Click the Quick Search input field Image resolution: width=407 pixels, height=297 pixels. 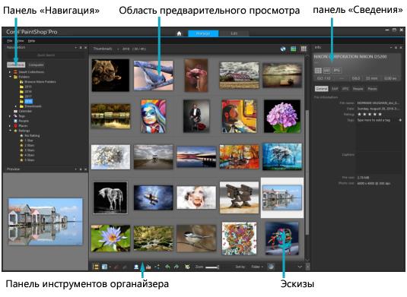point(46,55)
